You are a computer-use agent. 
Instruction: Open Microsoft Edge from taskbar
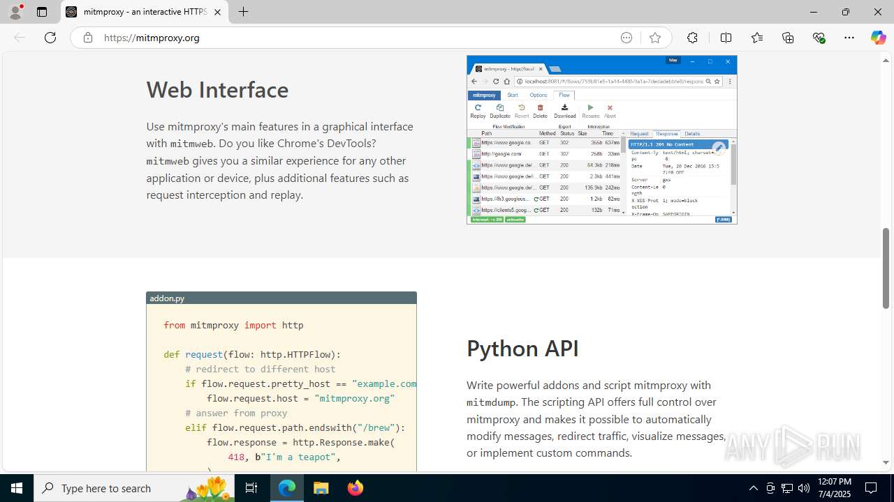(287, 488)
